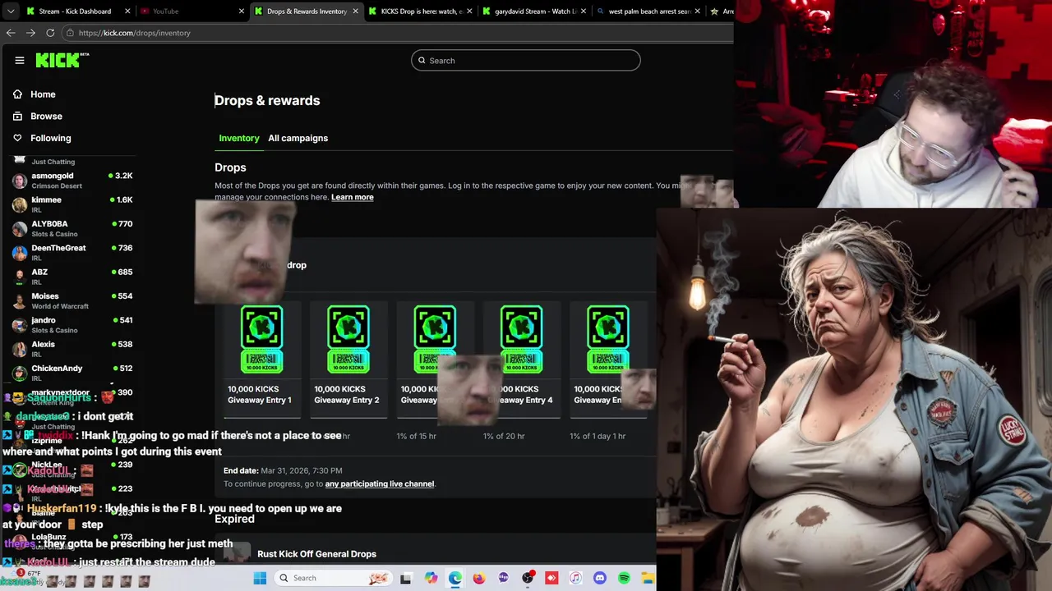Click the End date Mar 31, 2026 text
This screenshot has height=591, width=1052.
click(283, 470)
